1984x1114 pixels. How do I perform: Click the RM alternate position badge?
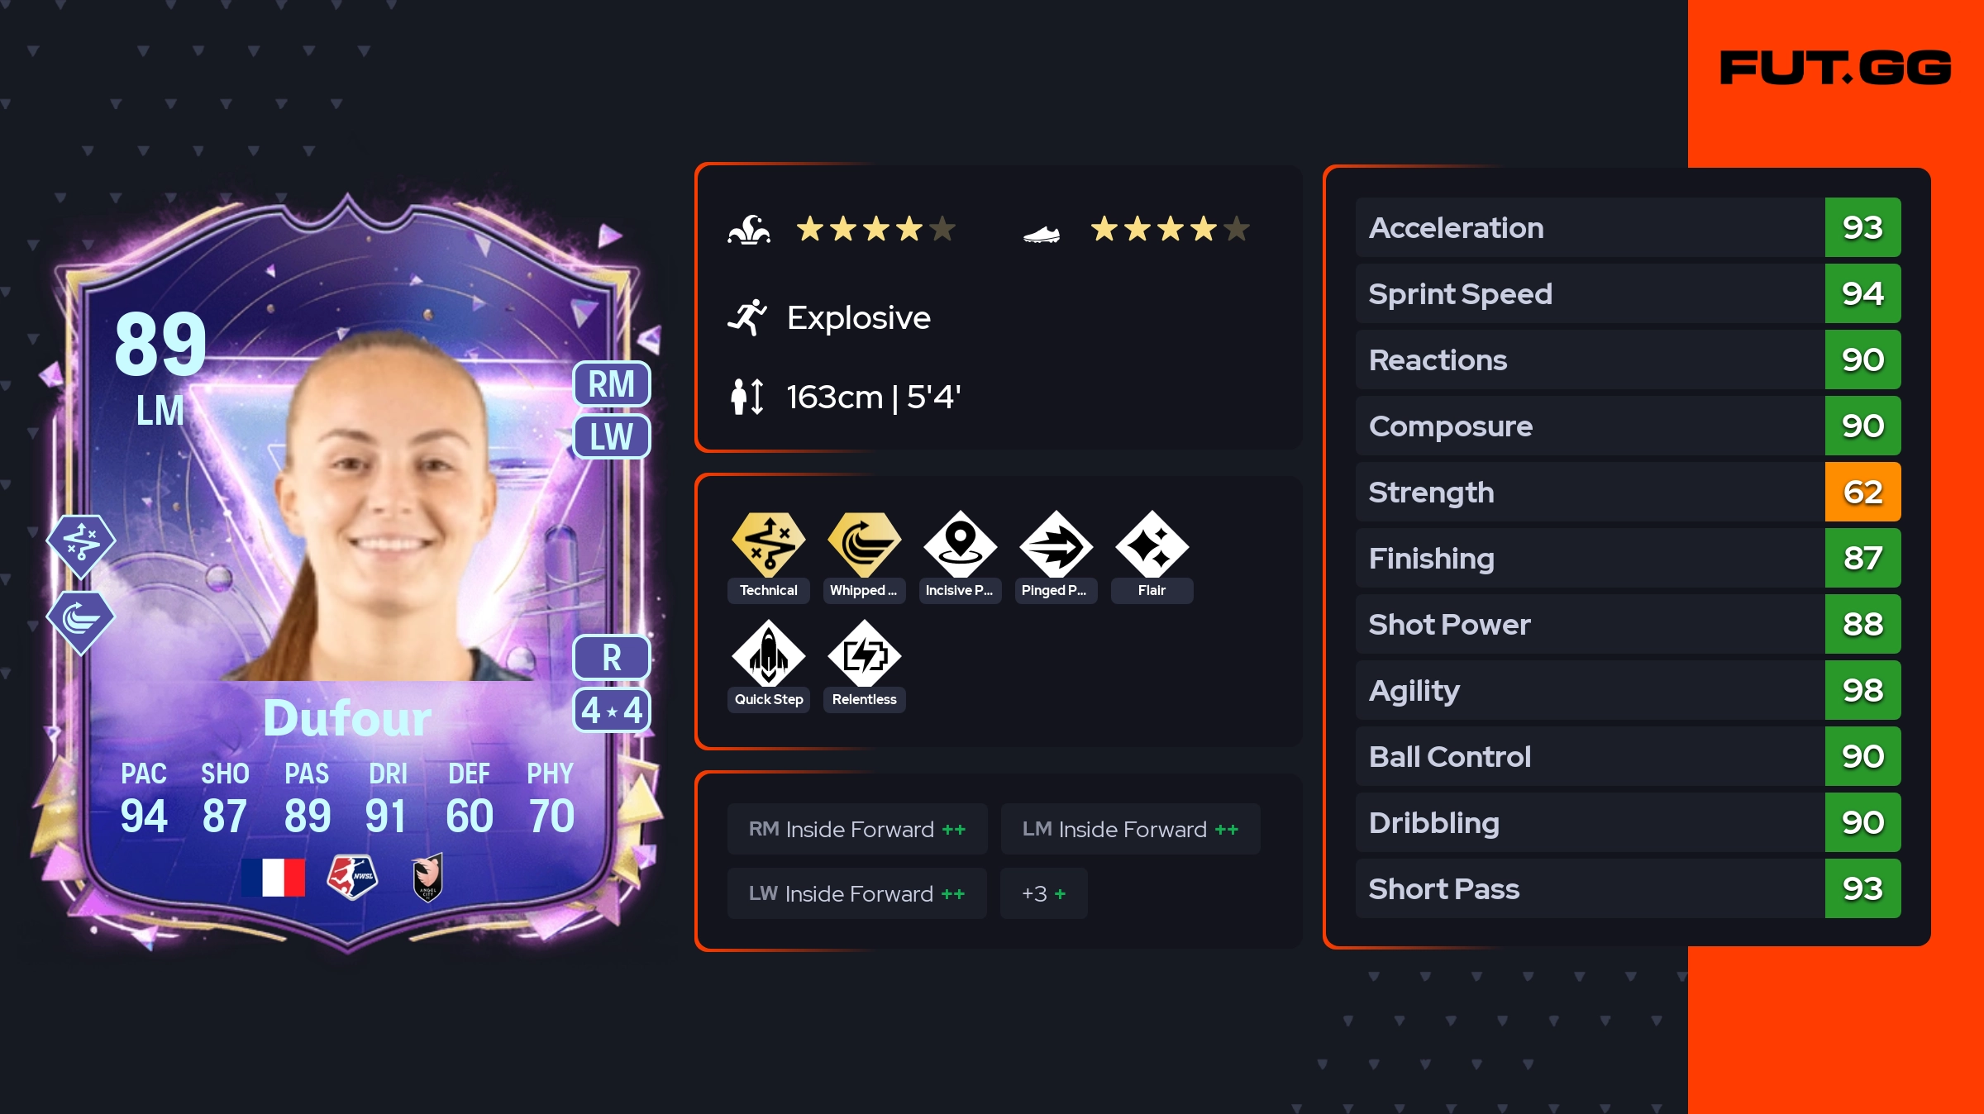click(x=612, y=384)
